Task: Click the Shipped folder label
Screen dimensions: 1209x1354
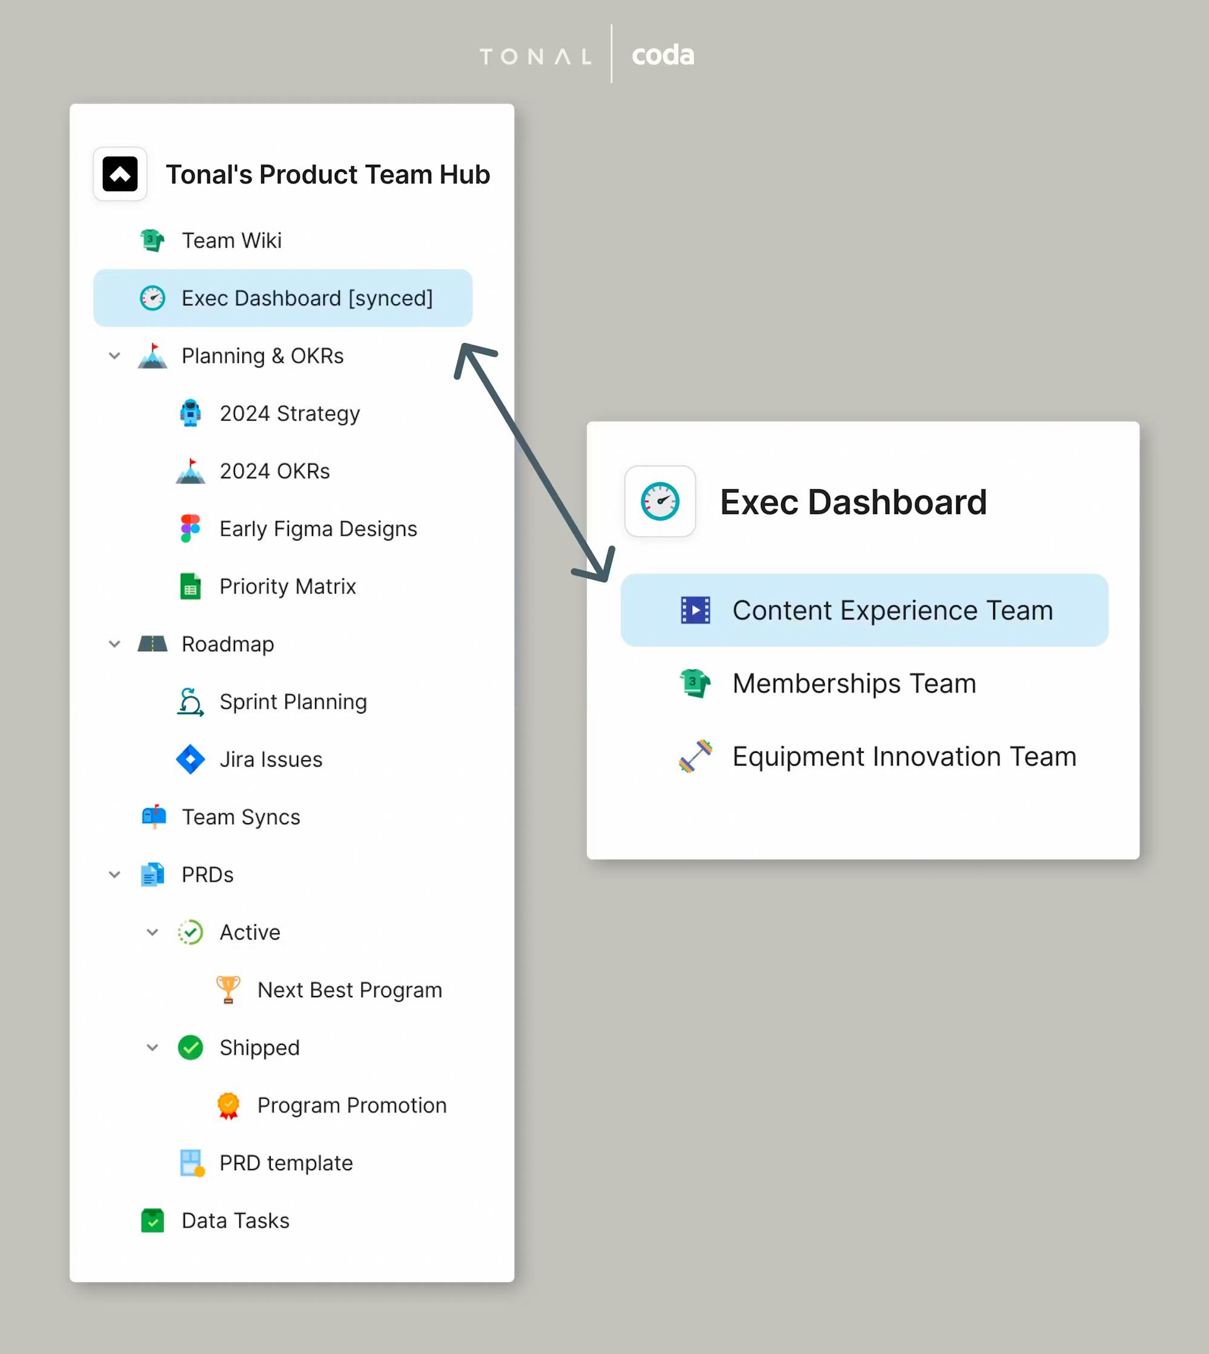Action: (x=260, y=1047)
